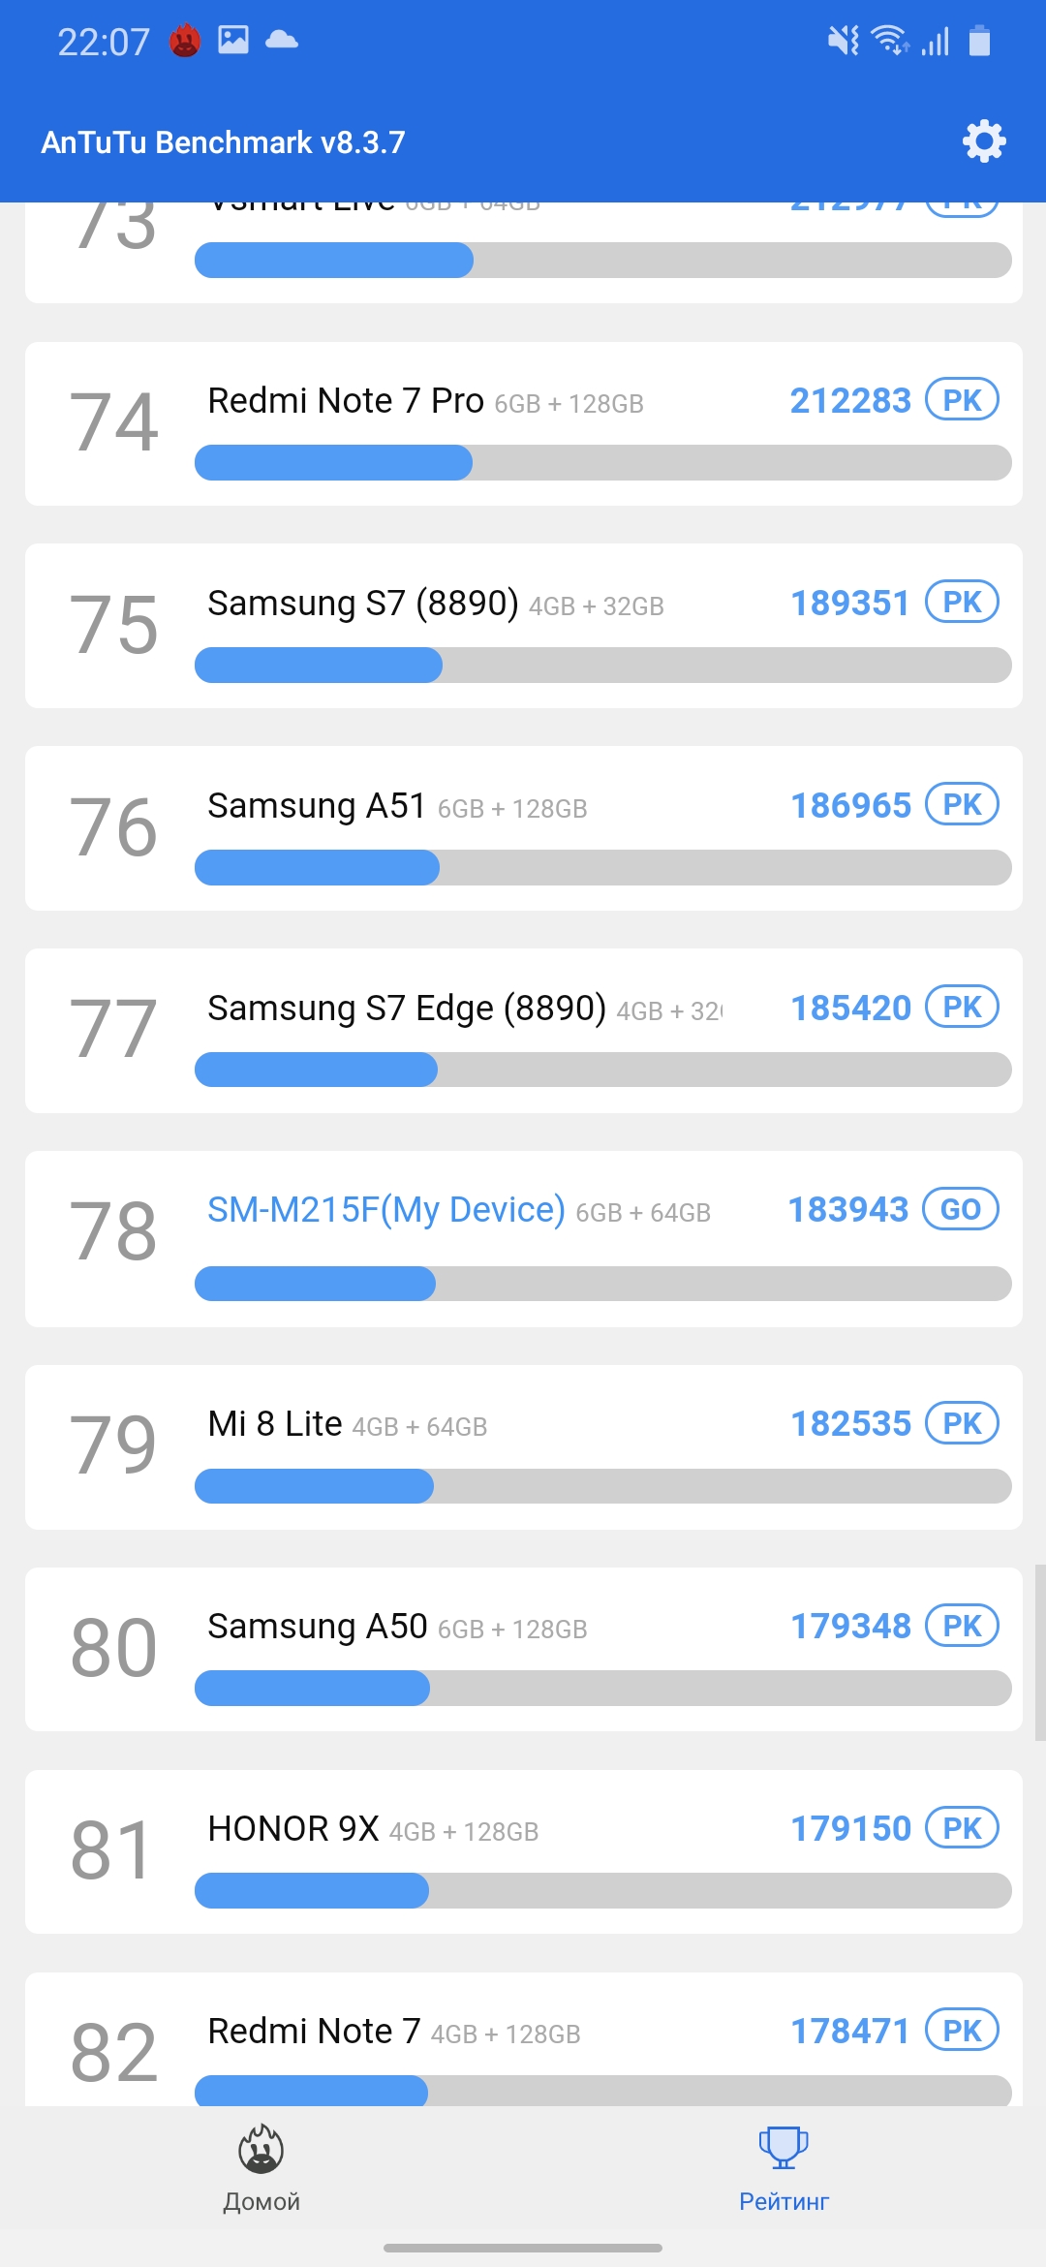Screen dimensions: 1046x2267
Task: Tap the AnTuTu home flame icon
Action: coord(261,2148)
